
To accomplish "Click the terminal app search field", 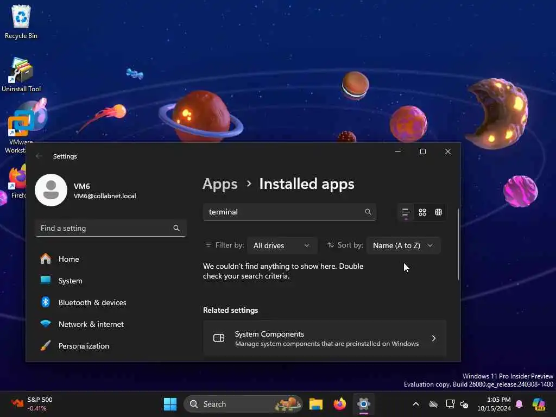I will point(289,212).
